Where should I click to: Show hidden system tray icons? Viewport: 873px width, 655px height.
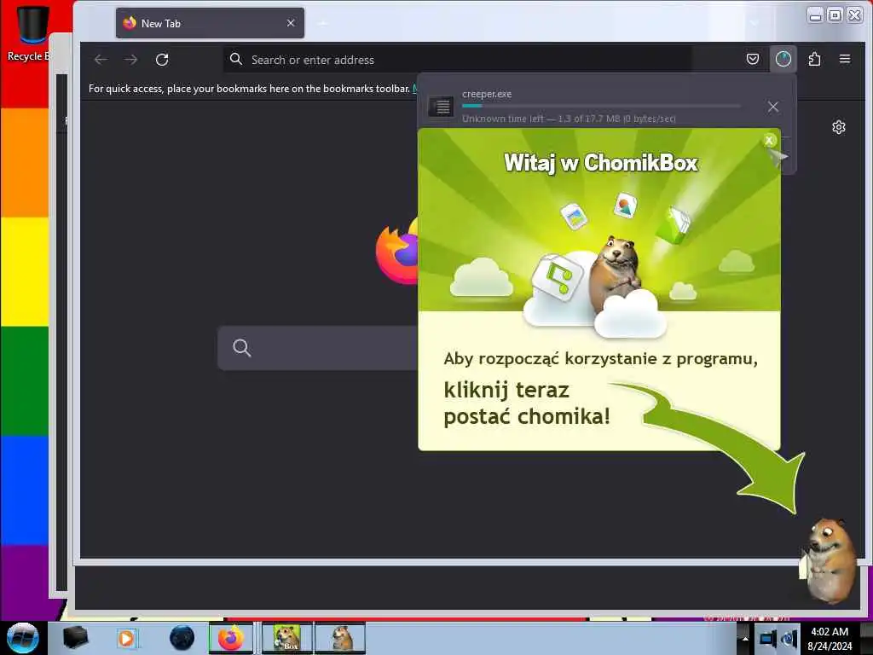(x=744, y=639)
